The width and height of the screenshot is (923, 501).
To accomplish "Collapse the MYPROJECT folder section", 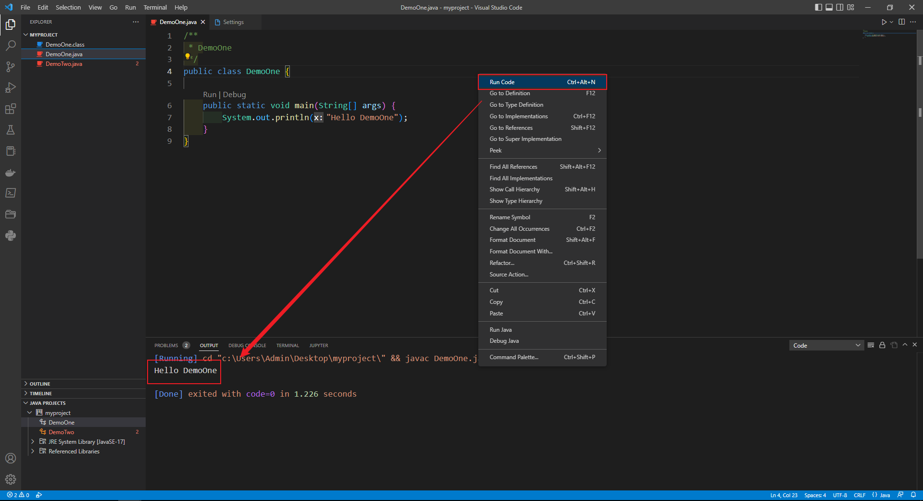I will click(x=83, y=35).
